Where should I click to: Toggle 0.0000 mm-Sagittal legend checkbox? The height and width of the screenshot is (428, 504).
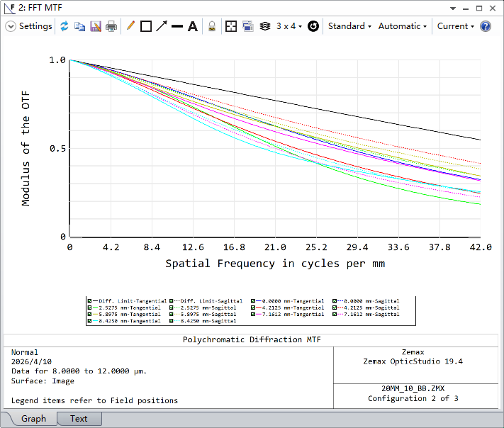click(334, 300)
